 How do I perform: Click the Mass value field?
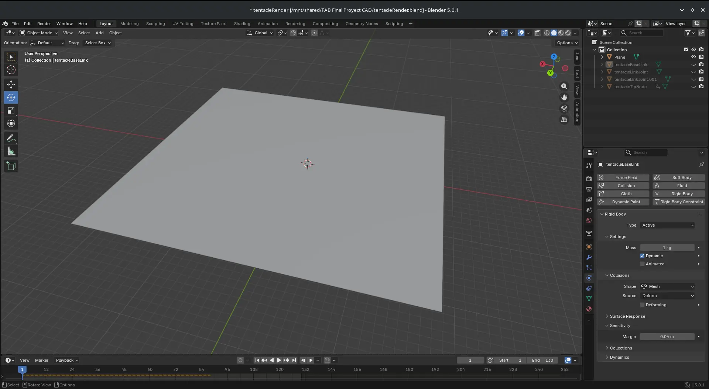tap(667, 248)
